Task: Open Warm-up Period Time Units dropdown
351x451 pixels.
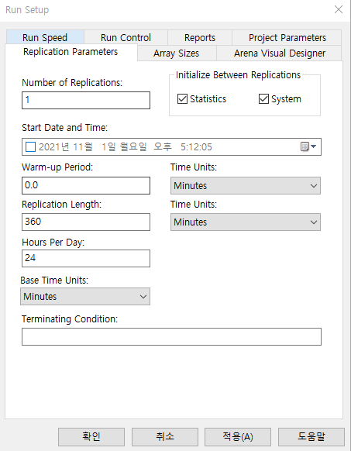Action: (x=246, y=185)
